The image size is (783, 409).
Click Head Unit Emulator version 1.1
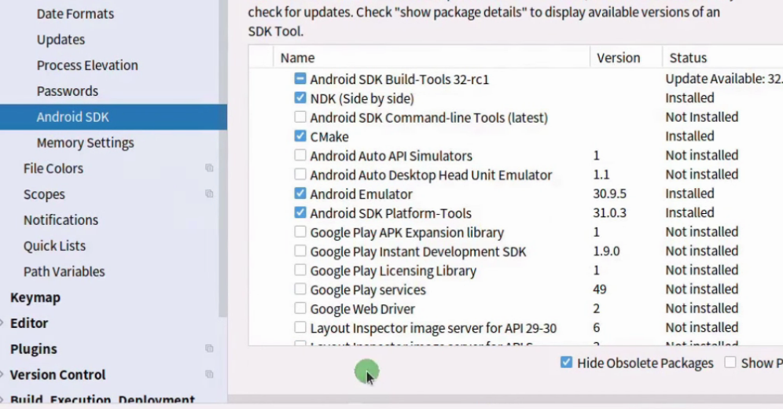coord(601,175)
